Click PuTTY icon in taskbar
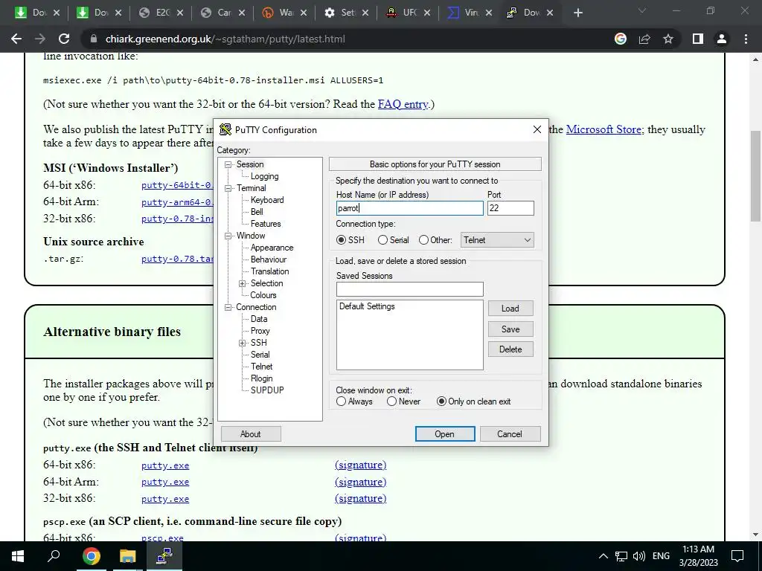The image size is (762, 571). point(164,556)
